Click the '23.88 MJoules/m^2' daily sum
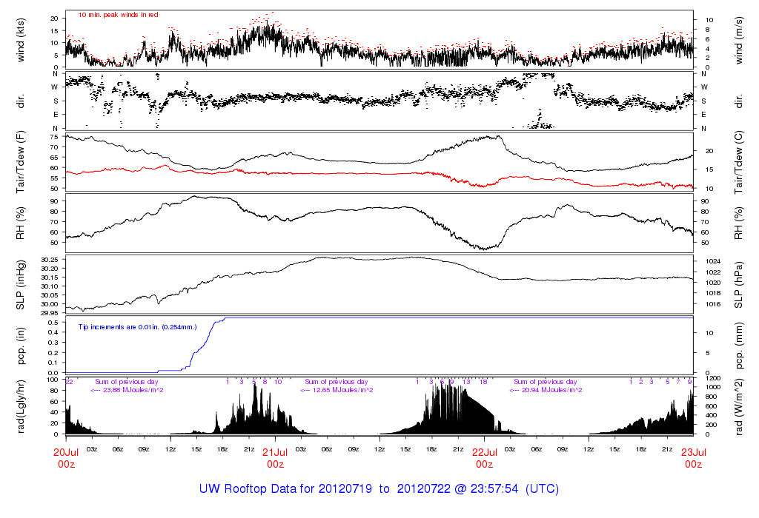 point(133,390)
